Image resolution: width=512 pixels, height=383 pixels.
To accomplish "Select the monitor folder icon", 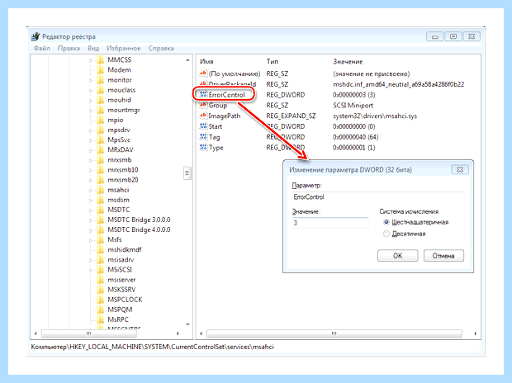I will coord(101,80).
